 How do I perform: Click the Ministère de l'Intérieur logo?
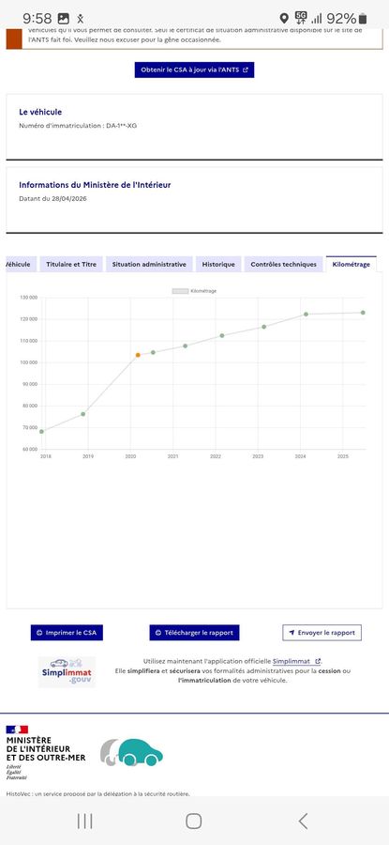pos(46,752)
